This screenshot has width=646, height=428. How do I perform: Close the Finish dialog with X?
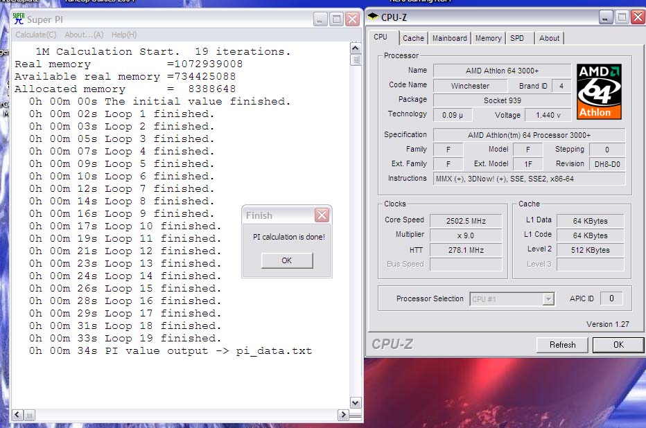point(322,215)
